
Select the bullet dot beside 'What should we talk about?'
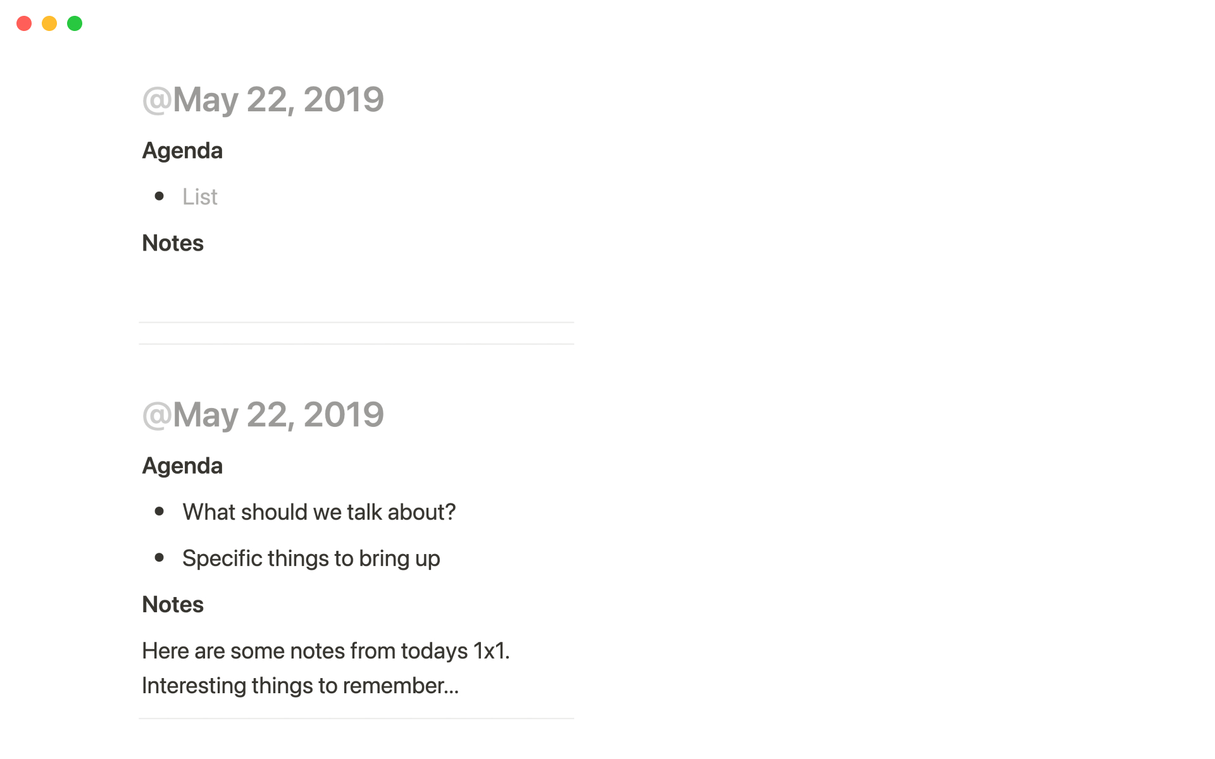159,511
